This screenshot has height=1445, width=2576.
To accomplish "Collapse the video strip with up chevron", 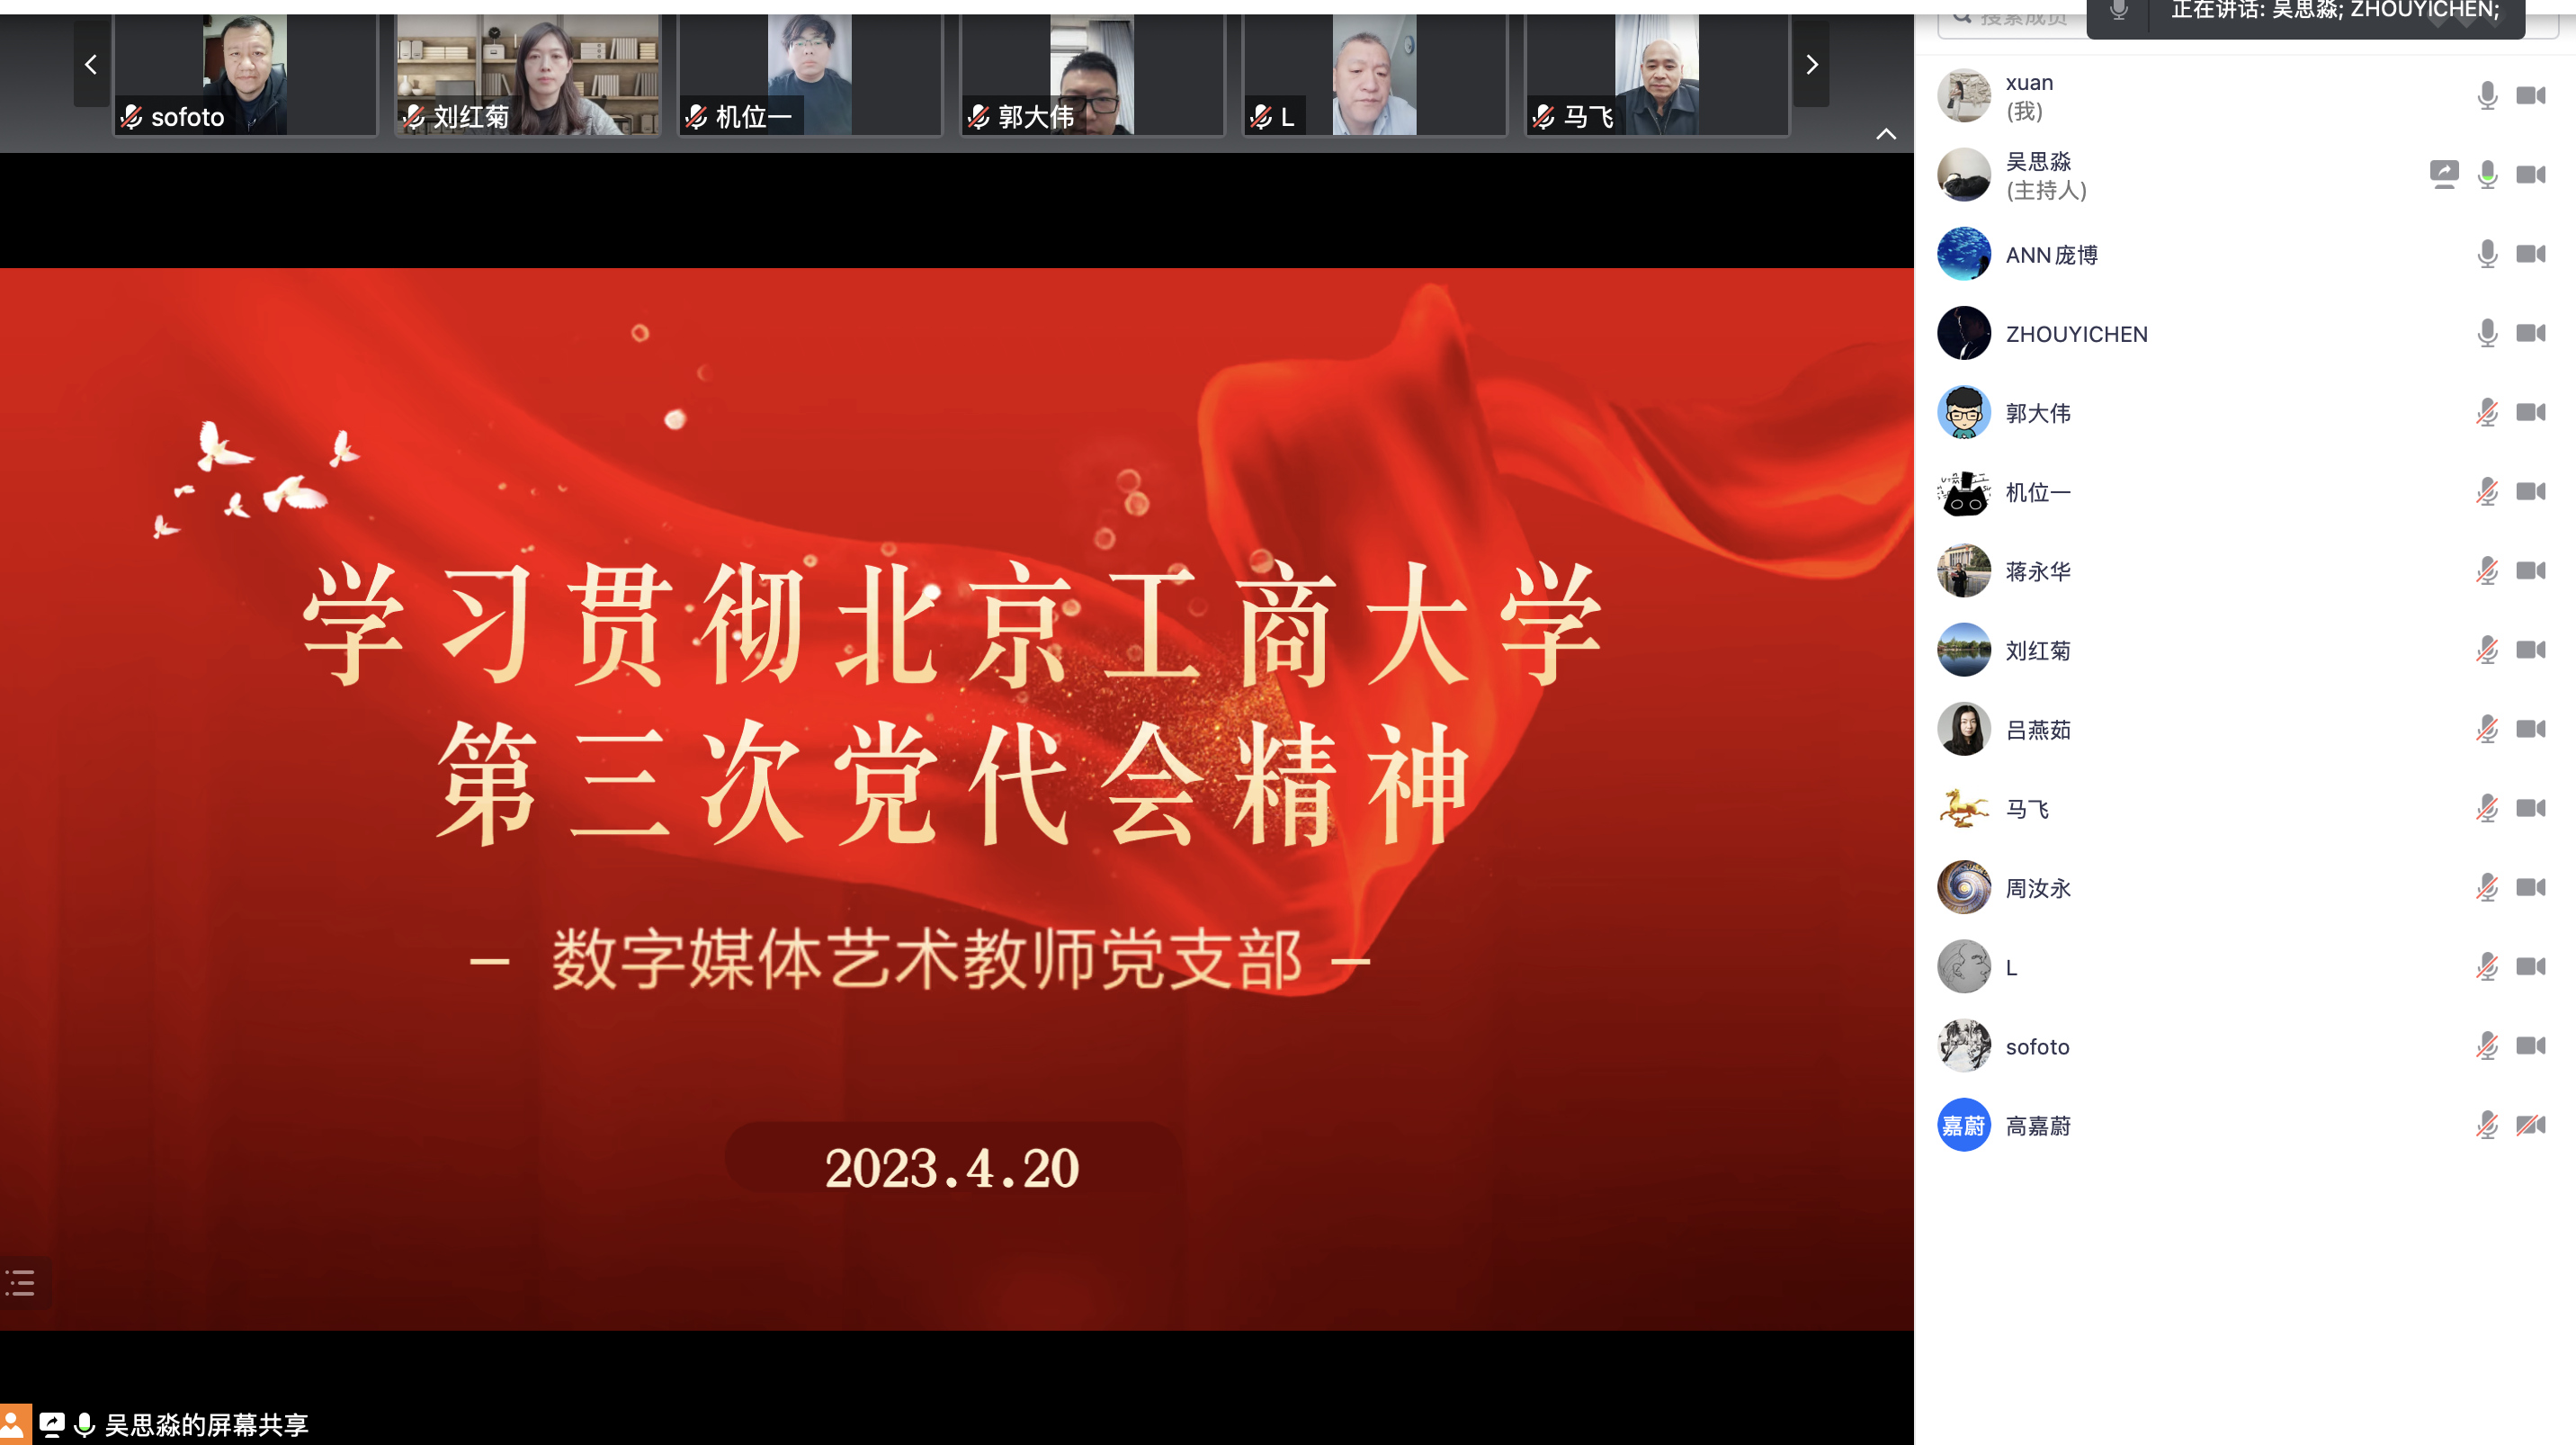I will point(1886,134).
